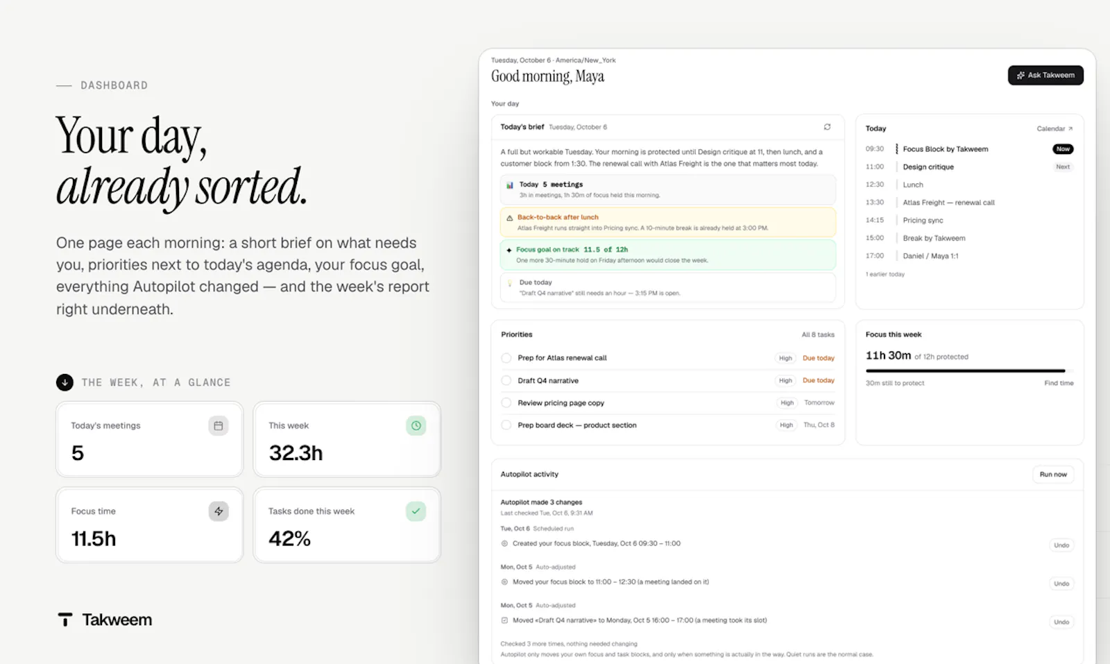Click the clock icon on This week card
The width and height of the screenshot is (1110, 664).
pos(416,426)
